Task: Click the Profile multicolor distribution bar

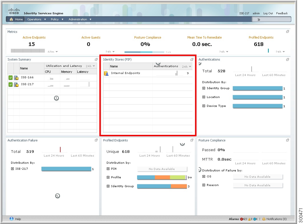Action: pos(162,177)
